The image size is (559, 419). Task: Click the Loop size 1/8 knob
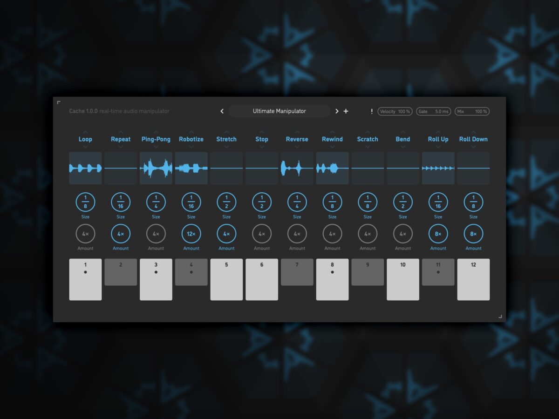[85, 202]
